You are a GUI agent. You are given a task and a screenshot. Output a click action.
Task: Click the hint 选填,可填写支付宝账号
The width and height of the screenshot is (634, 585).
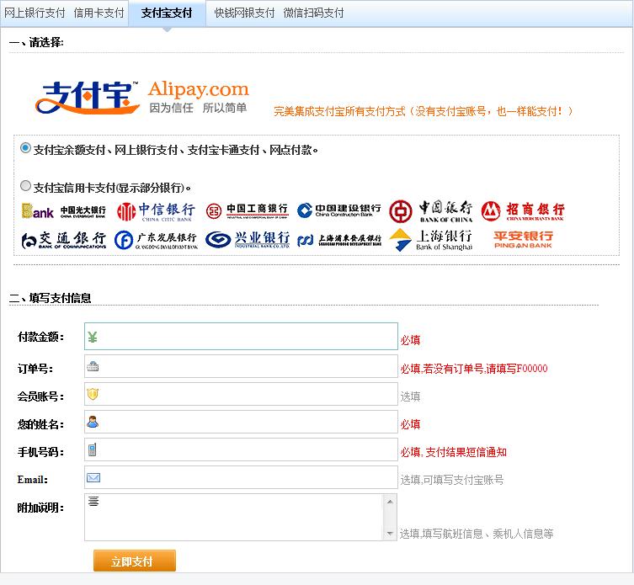(x=452, y=480)
